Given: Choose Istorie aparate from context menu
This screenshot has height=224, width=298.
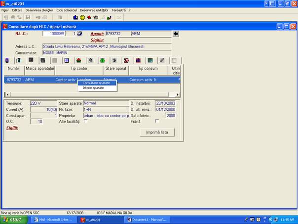Looking at the screenshot, I should [x=97, y=88].
